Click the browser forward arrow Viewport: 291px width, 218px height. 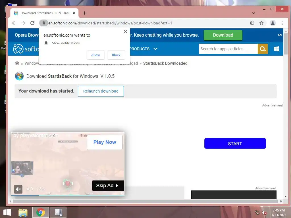point(23,23)
